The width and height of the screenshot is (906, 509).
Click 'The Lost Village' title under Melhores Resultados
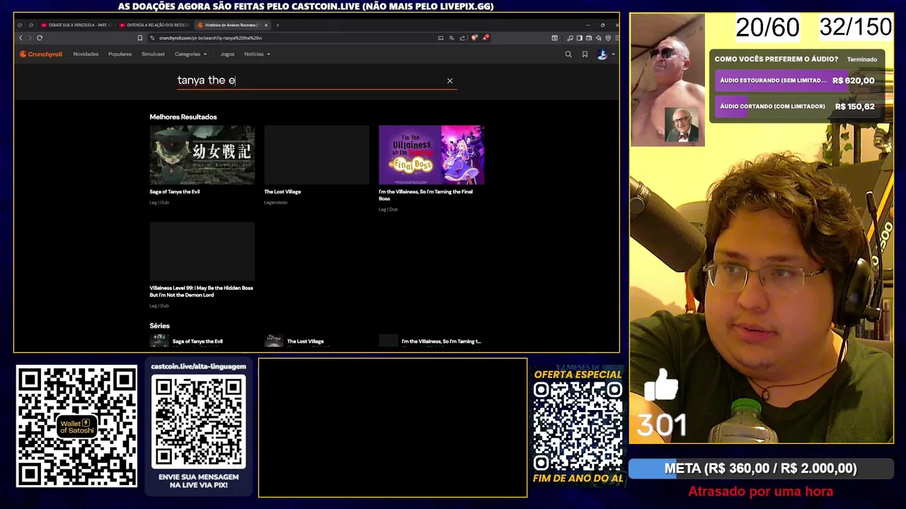(282, 192)
